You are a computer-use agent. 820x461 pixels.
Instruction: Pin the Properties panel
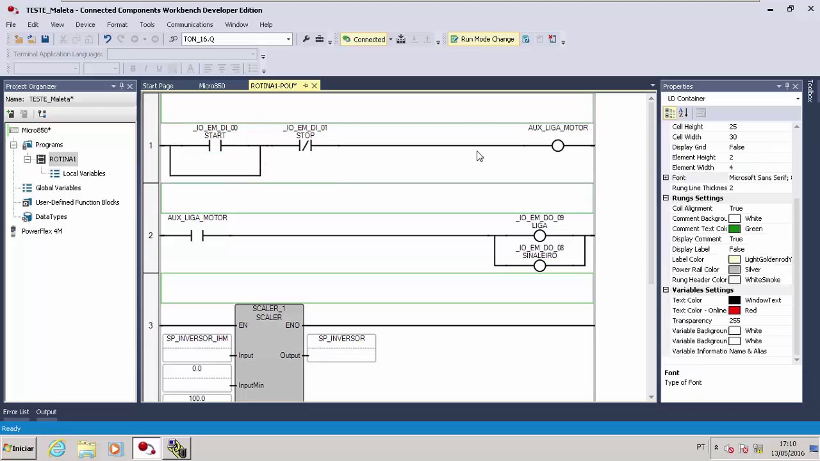click(x=787, y=86)
